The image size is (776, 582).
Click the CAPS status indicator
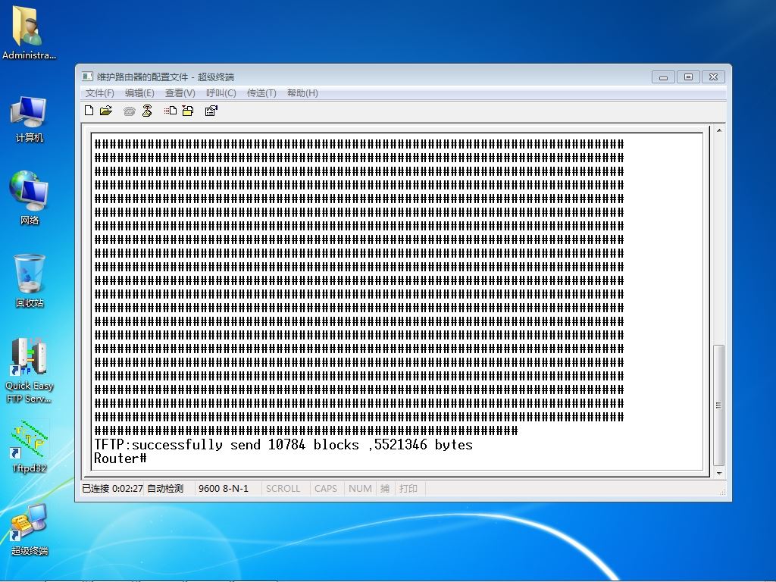tap(326, 489)
